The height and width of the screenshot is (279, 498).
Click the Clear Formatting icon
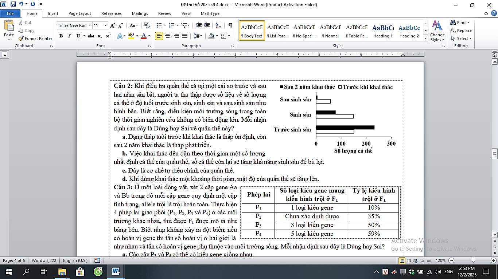point(147,25)
